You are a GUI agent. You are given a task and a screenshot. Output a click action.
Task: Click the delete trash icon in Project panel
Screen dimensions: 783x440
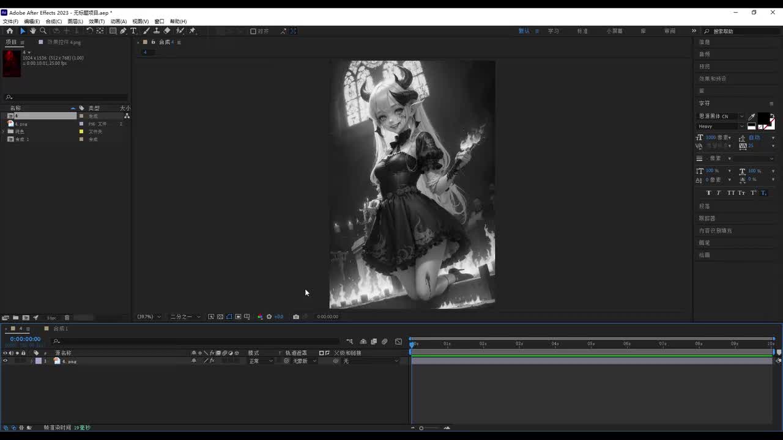[x=67, y=318]
